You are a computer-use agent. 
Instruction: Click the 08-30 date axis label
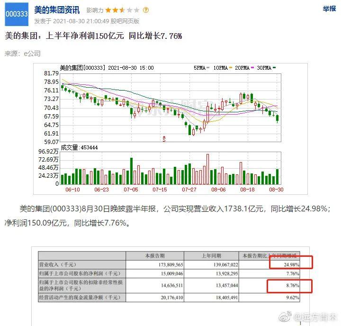(x=276, y=190)
